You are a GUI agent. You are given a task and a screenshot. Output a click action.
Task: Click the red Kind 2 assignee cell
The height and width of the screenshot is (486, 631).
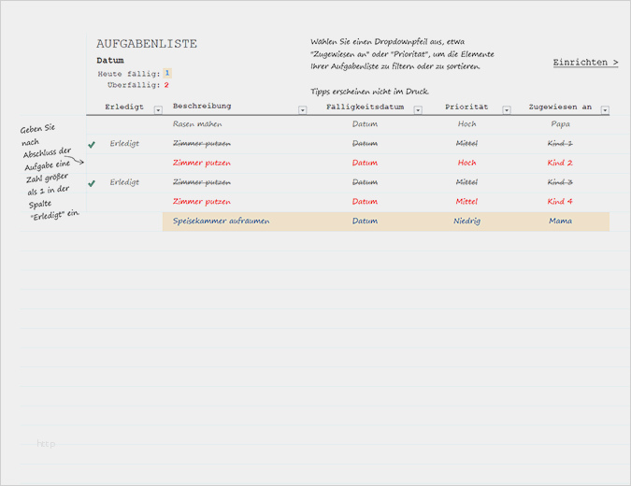click(559, 163)
